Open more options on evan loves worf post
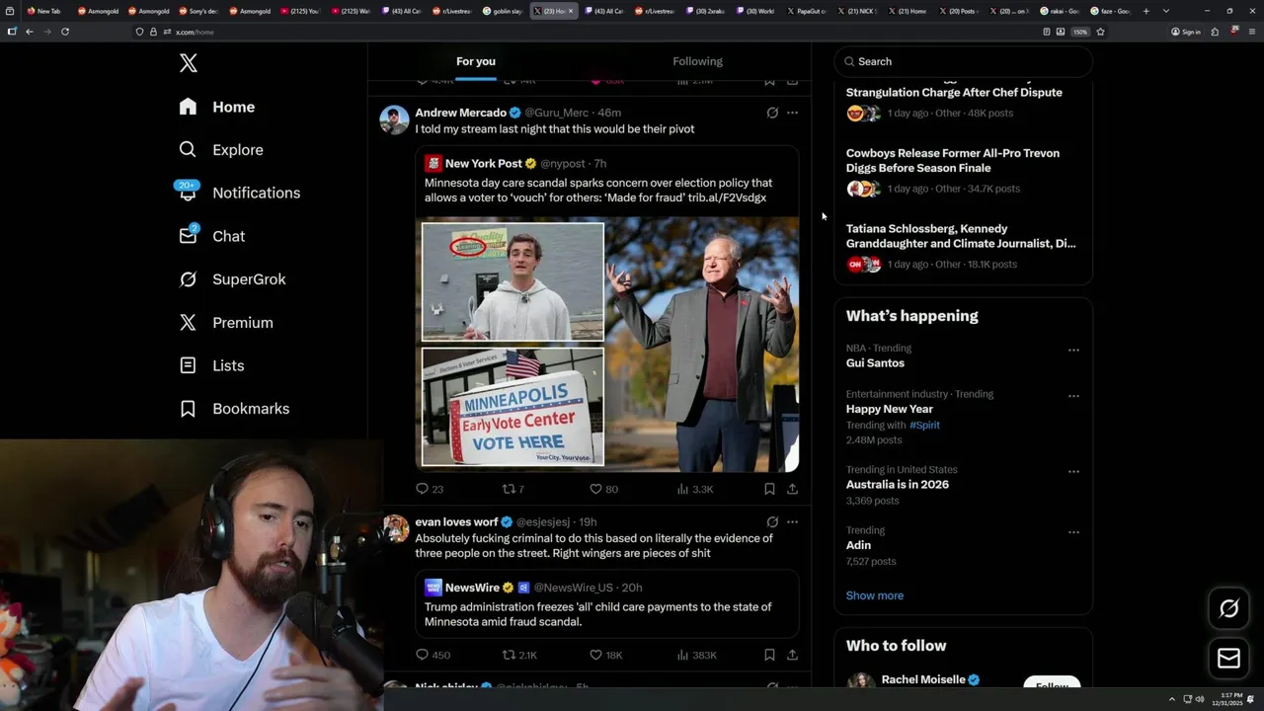Viewport: 1264px width, 711px height. tap(792, 521)
